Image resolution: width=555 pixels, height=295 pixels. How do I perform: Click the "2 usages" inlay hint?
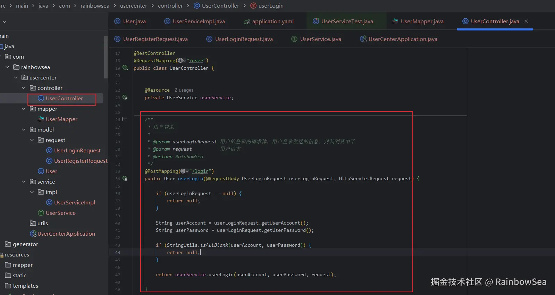(x=184, y=90)
